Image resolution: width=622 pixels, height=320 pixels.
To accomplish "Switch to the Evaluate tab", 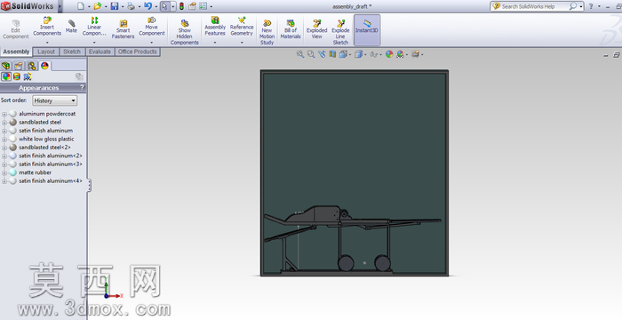I will pyautogui.click(x=100, y=52).
